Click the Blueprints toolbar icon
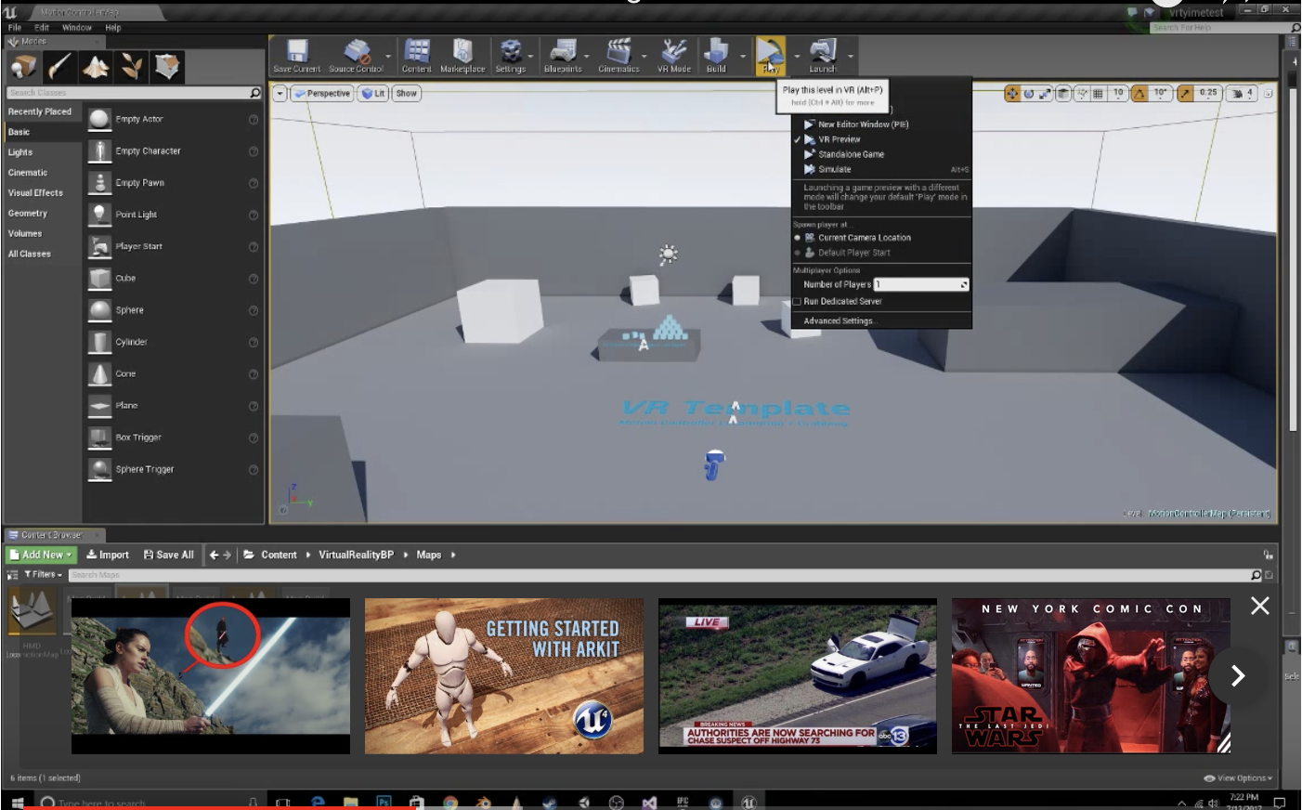The width and height of the screenshot is (1302, 810). 562,55
